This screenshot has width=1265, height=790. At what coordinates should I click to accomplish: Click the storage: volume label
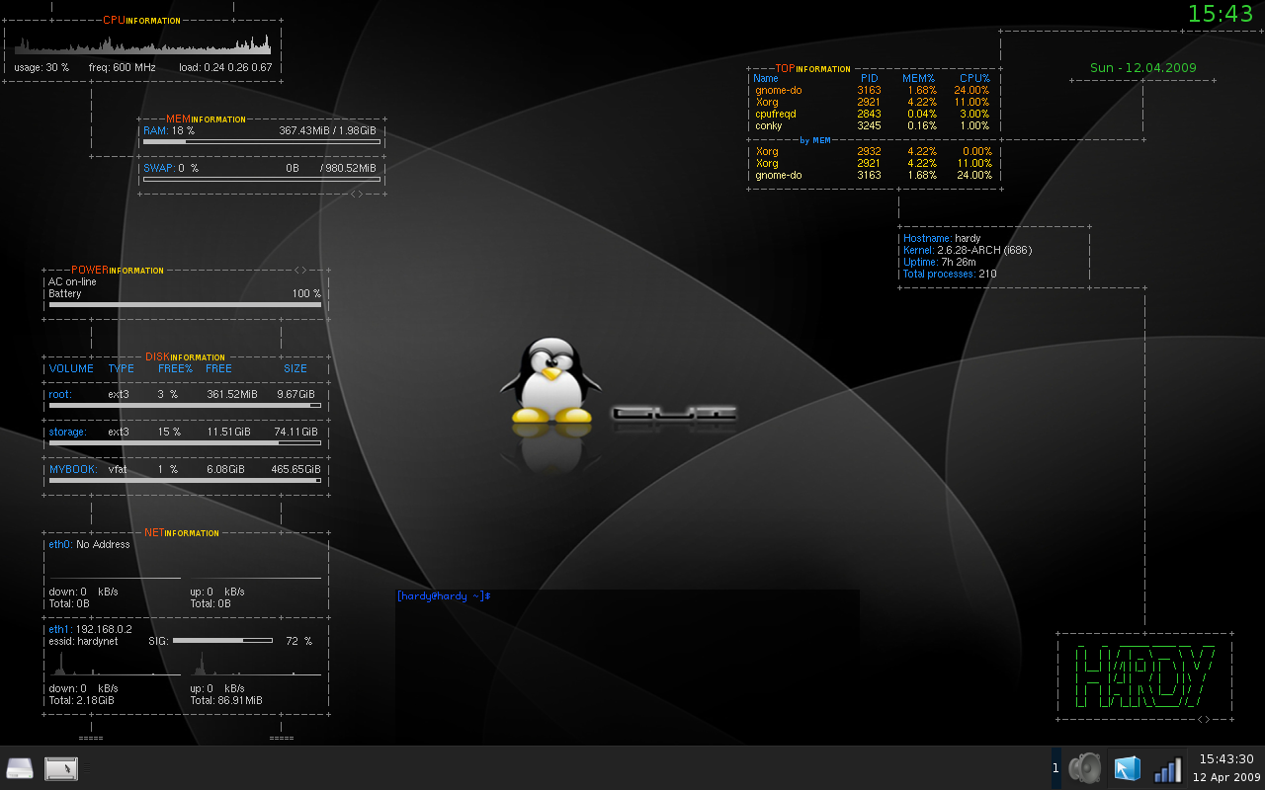(x=68, y=432)
